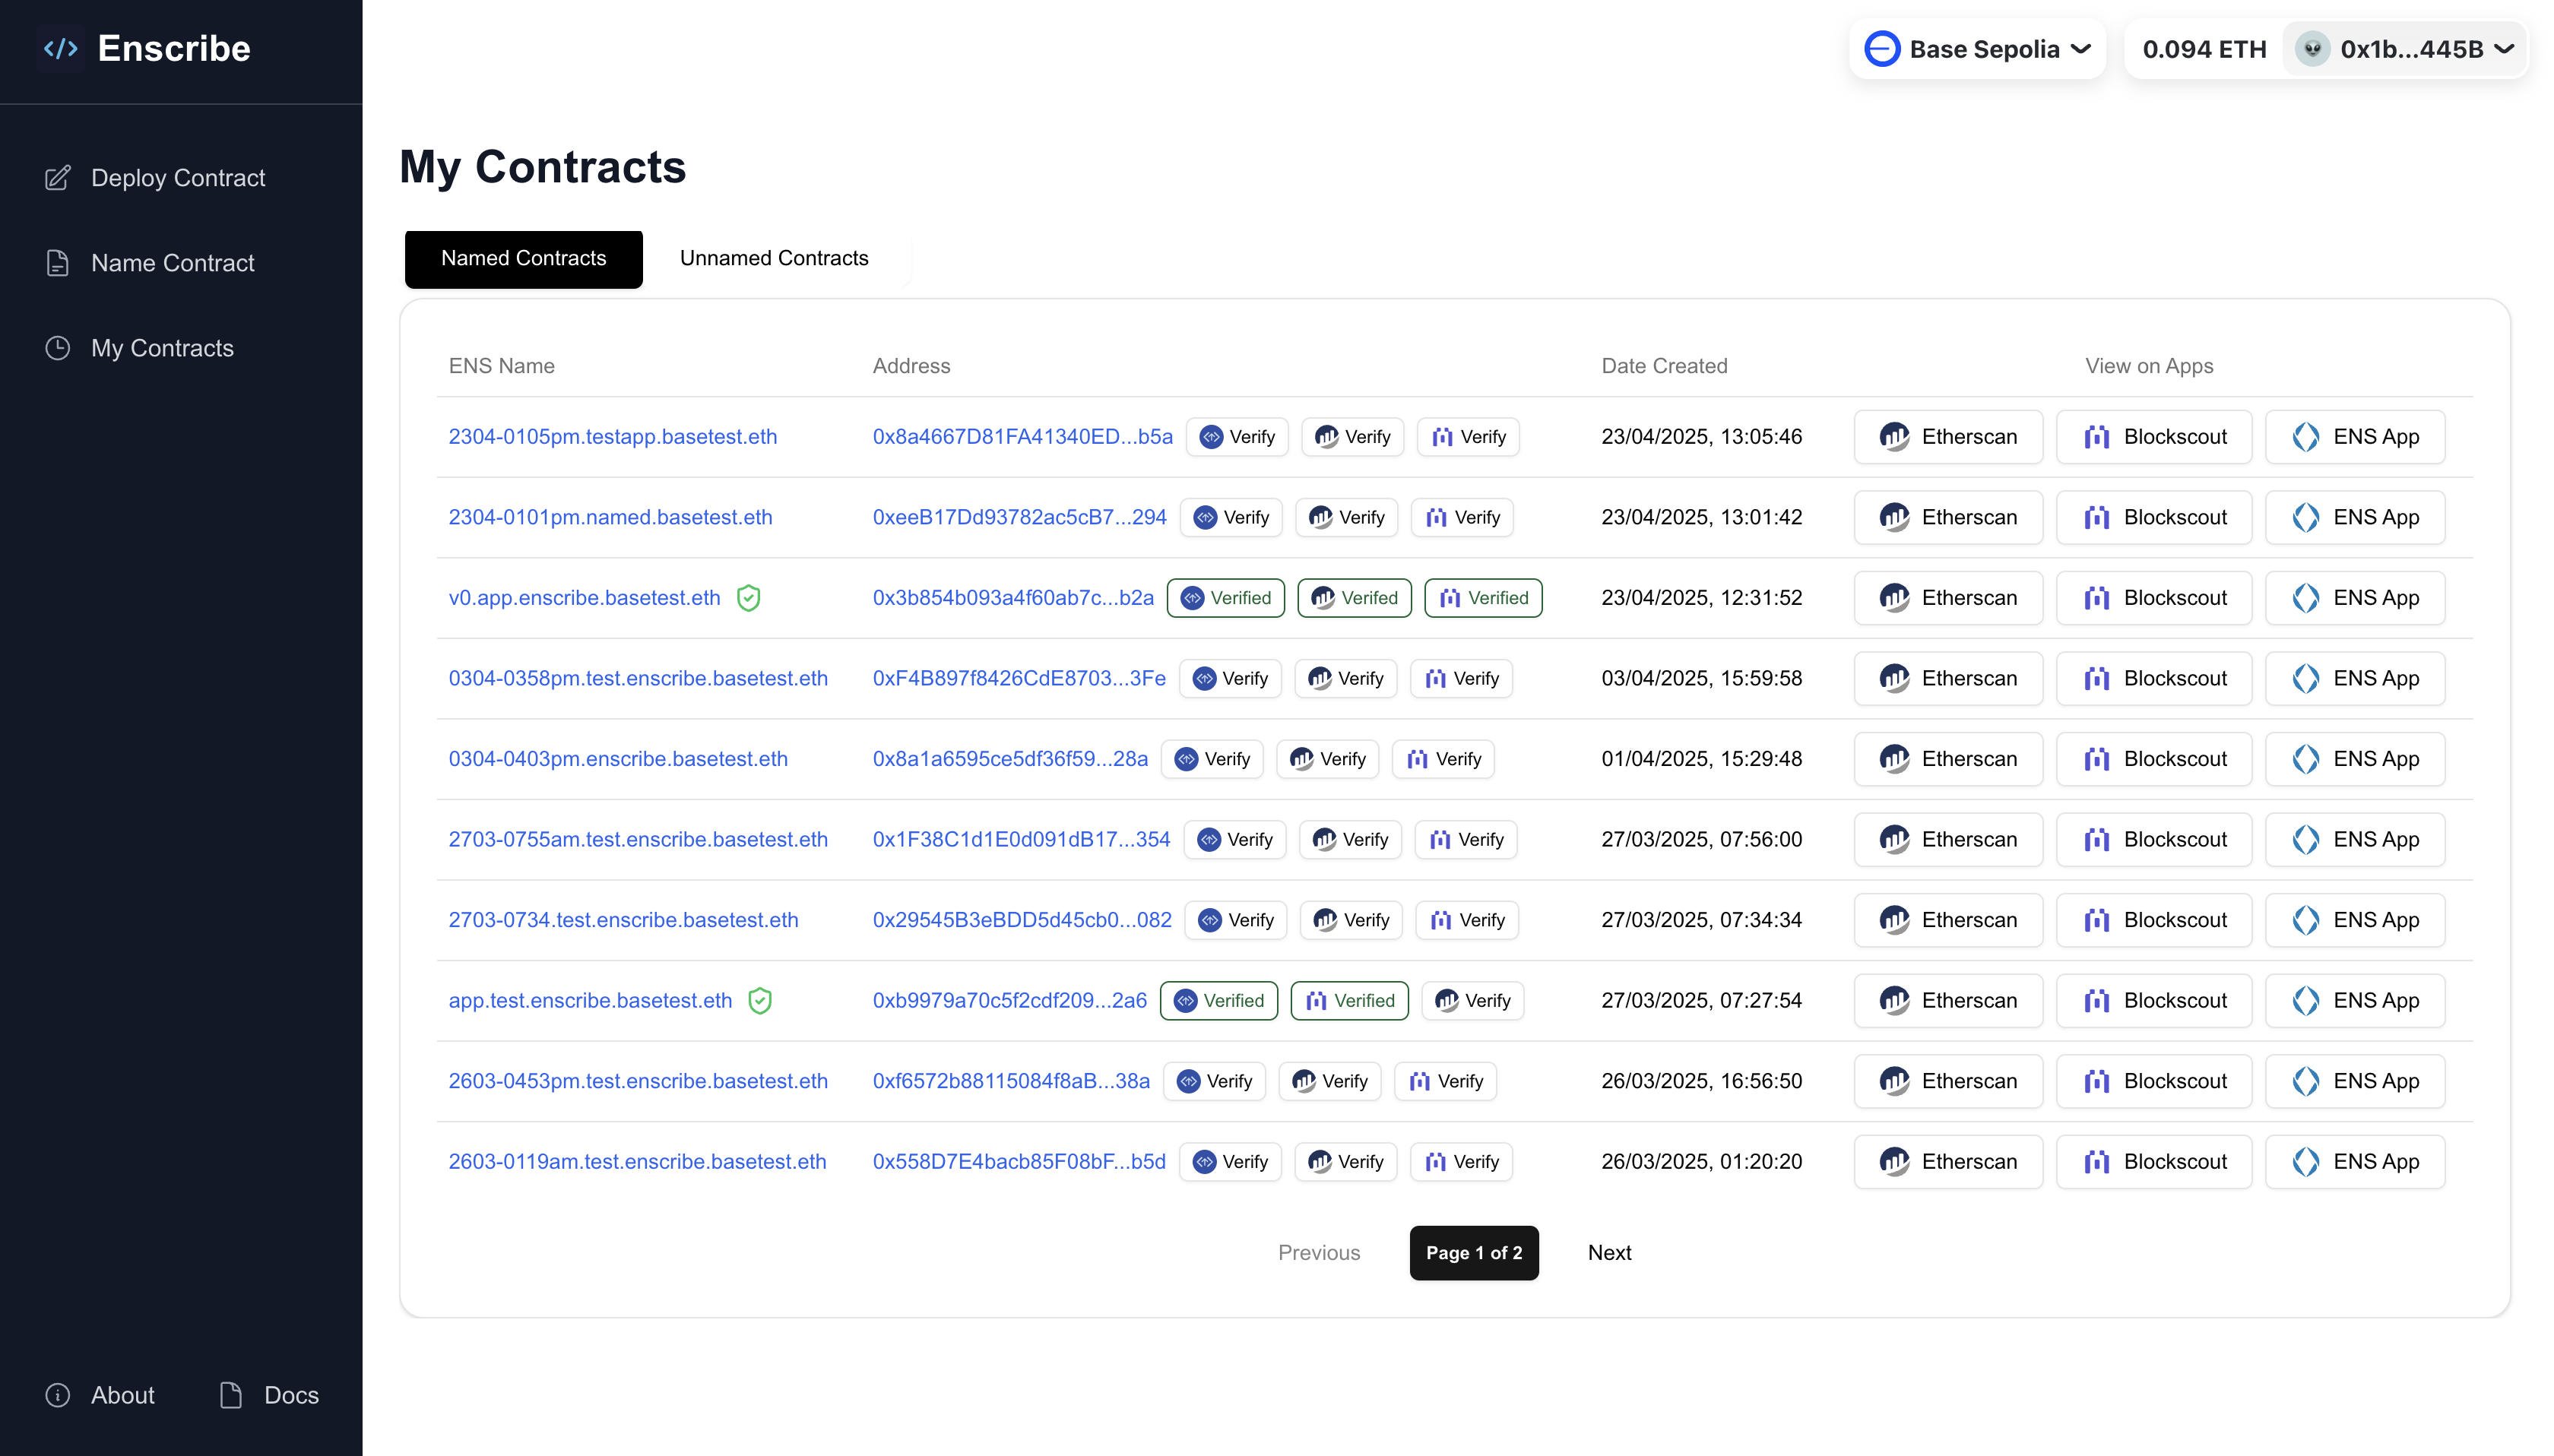Open Etherscan for 2703-0734.test.enscribe.basetest.eth
Screen dimensions: 2554x1456
(1948, 920)
